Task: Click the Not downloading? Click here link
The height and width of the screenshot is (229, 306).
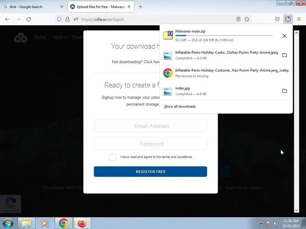Action: (x=136, y=62)
